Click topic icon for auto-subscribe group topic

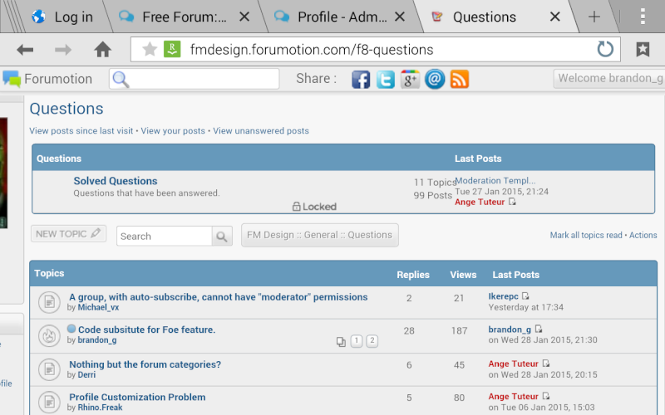tap(49, 302)
